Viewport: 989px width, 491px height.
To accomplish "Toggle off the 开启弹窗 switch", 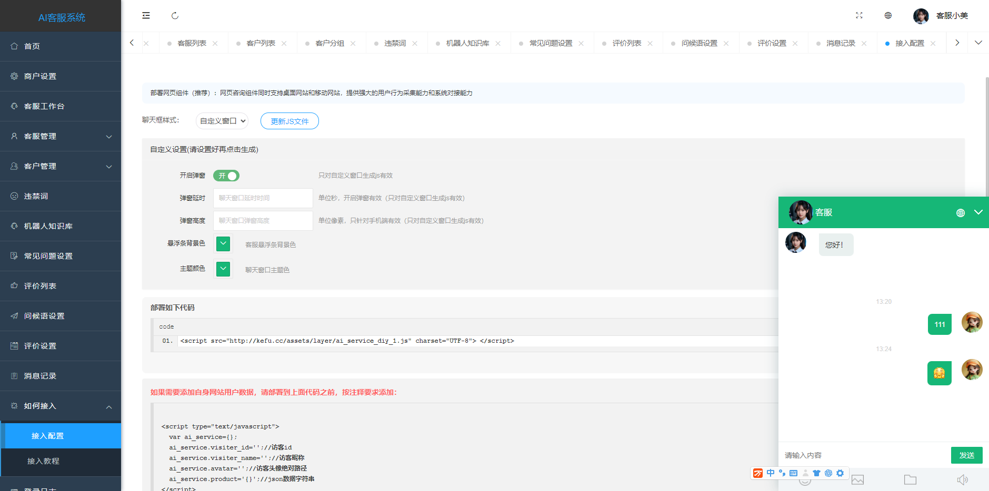I will [226, 176].
